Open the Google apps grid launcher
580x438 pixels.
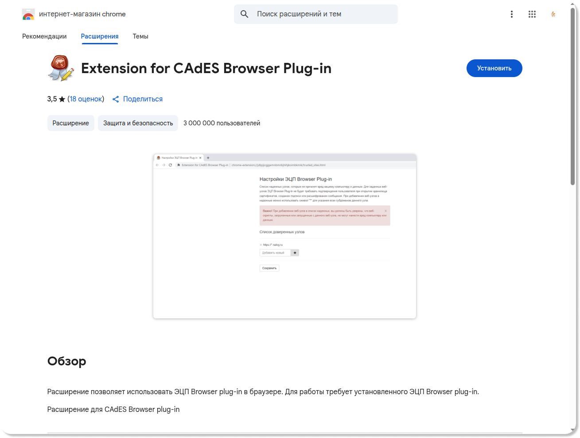pos(532,14)
